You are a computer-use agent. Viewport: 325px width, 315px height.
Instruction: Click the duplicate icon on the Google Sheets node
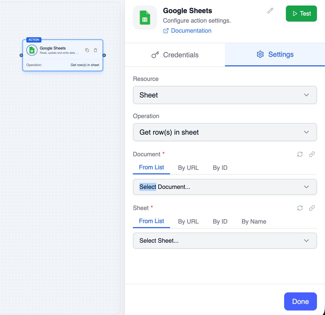[x=87, y=50]
